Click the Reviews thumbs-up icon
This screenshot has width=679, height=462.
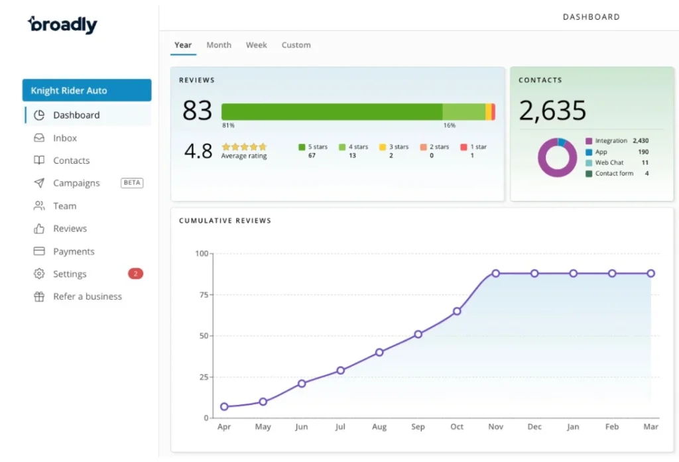pos(39,229)
